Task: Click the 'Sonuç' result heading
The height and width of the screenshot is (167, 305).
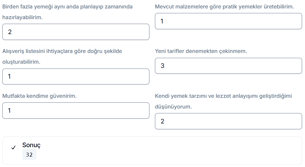Action: click(x=32, y=145)
